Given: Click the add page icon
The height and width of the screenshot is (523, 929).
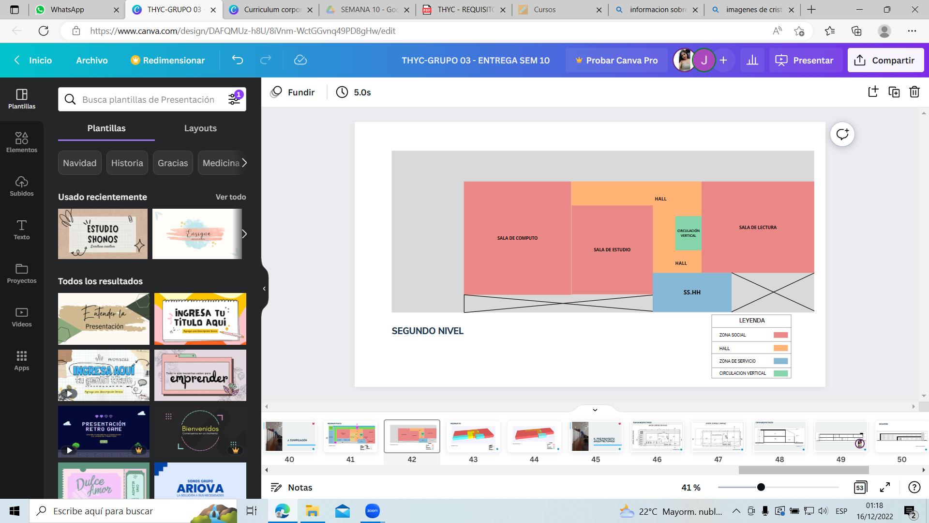Looking at the screenshot, I should click(x=873, y=92).
